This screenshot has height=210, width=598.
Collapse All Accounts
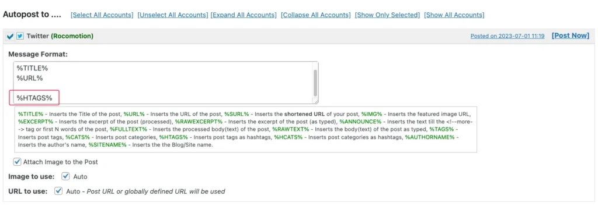(316, 15)
